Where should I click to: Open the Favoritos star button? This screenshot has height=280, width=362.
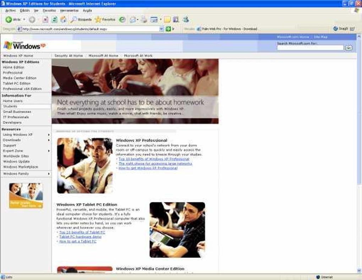click(x=105, y=20)
